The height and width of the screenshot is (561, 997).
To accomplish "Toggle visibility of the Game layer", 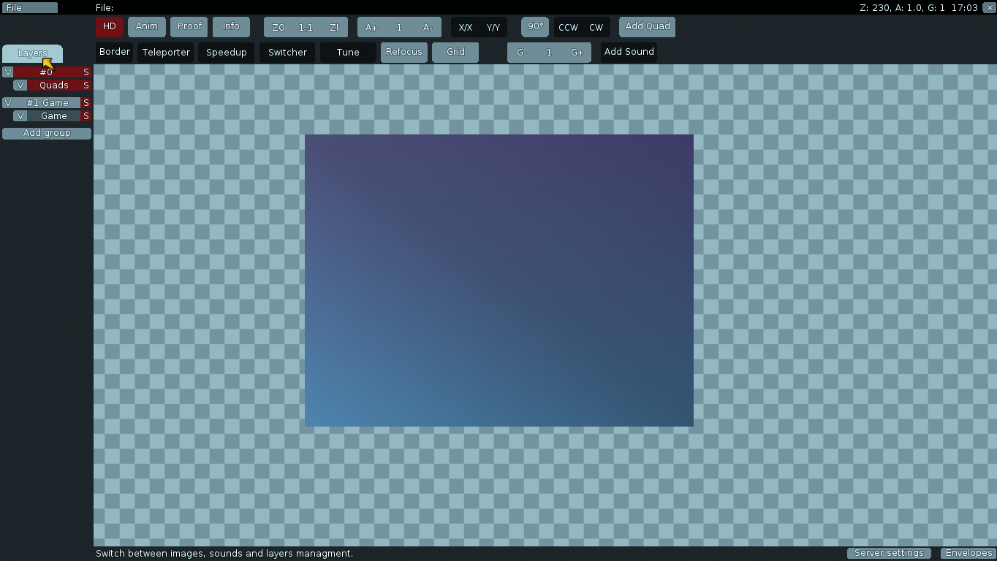I will 20,116.
